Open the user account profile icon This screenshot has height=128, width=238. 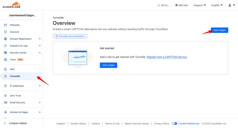(x=230, y=5)
